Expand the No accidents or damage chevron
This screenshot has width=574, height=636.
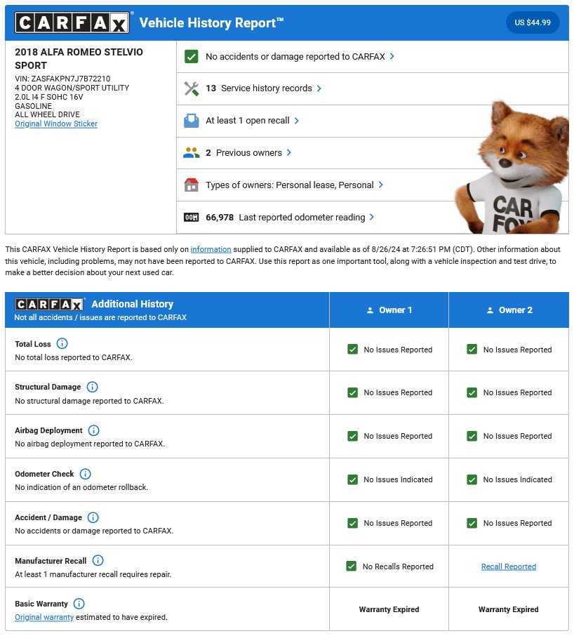392,56
